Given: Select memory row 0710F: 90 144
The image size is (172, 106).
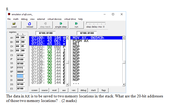Looking at the screenshot, I should tap(48, 83).
